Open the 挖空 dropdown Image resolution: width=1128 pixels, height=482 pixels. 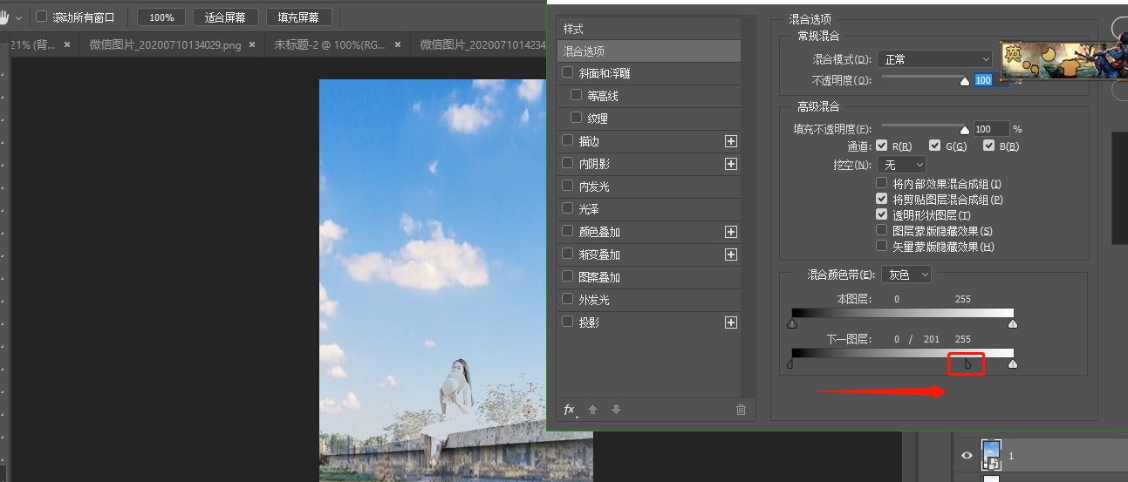coord(902,165)
